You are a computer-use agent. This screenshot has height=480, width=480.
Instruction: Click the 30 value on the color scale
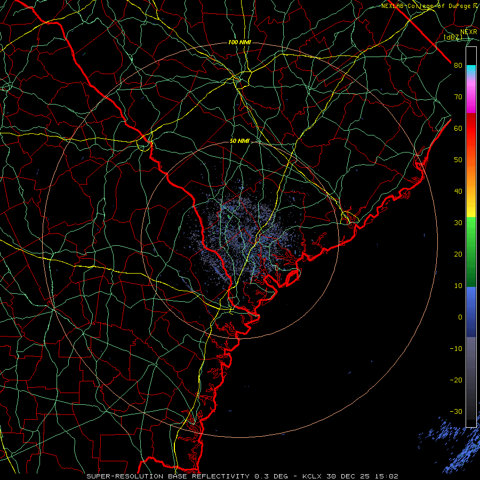(458, 223)
